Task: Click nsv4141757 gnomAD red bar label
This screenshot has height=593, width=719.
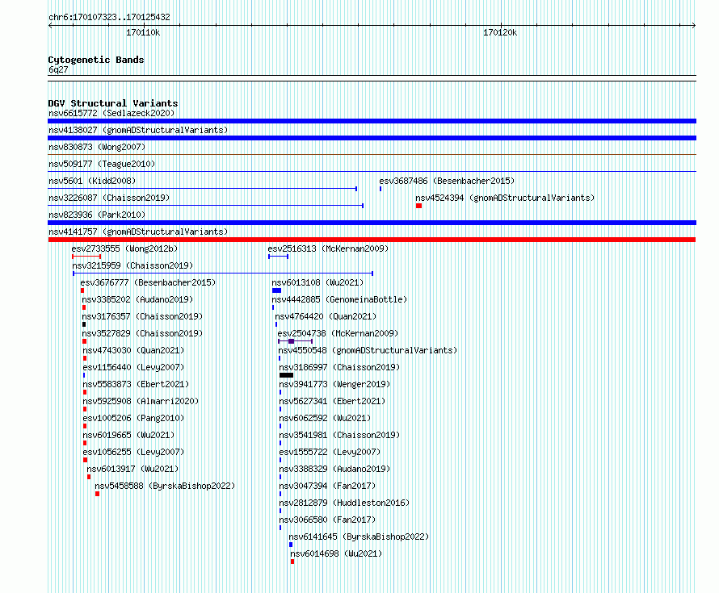Action: (138, 232)
